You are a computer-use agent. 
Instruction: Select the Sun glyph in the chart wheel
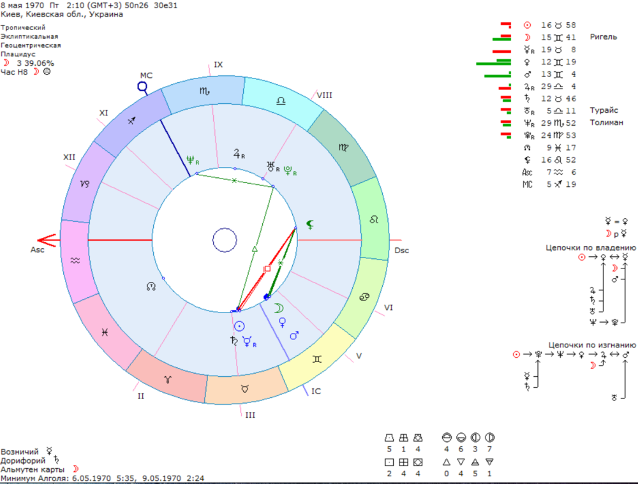point(239,326)
